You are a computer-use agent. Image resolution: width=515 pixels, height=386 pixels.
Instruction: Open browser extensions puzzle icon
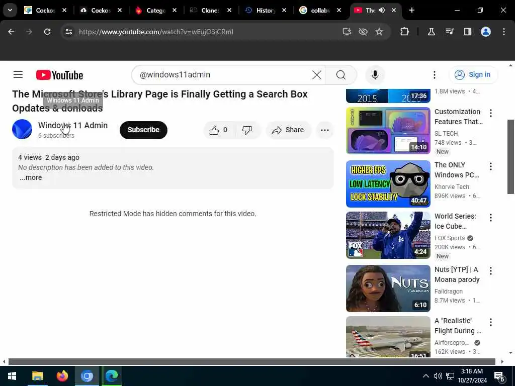click(x=405, y=32)
